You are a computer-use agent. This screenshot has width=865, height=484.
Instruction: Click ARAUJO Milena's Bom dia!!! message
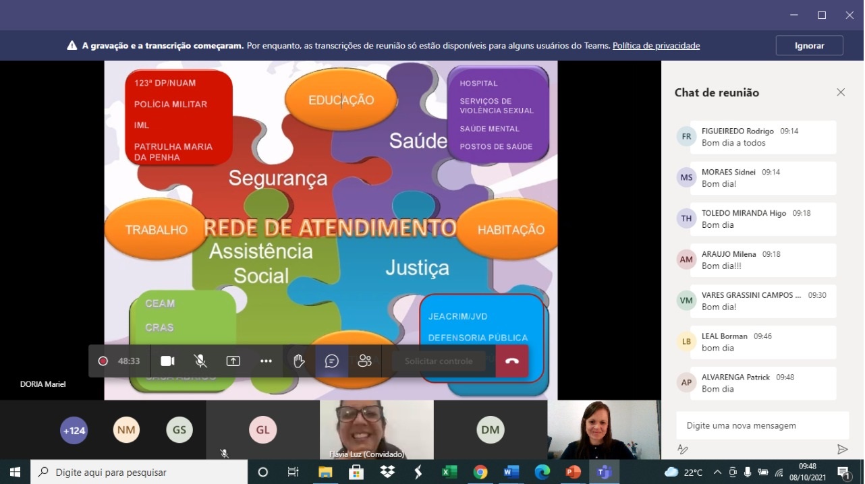[721, 266]
